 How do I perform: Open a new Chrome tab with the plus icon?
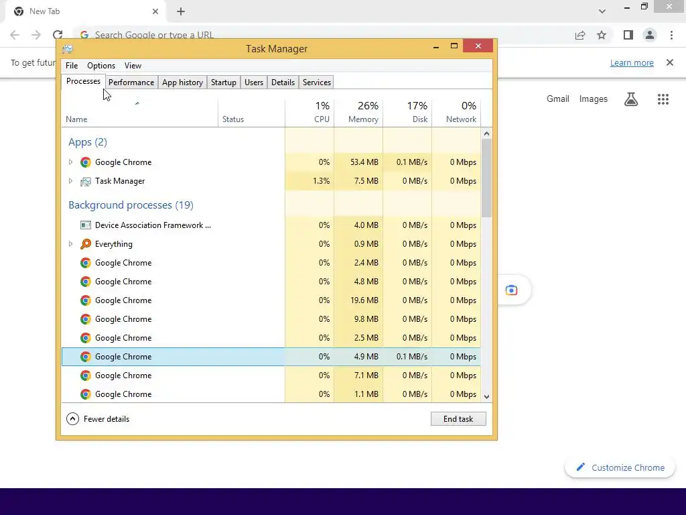[181, 11]
